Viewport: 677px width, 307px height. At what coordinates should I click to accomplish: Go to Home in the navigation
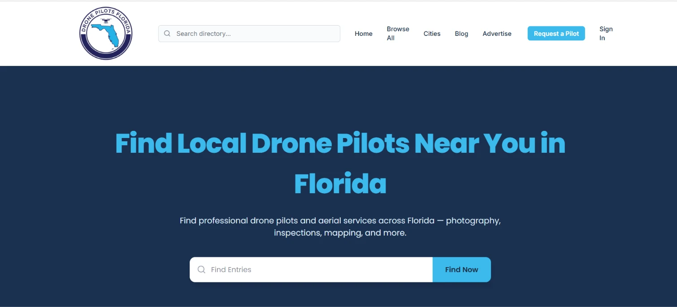[x=364, y=34]
